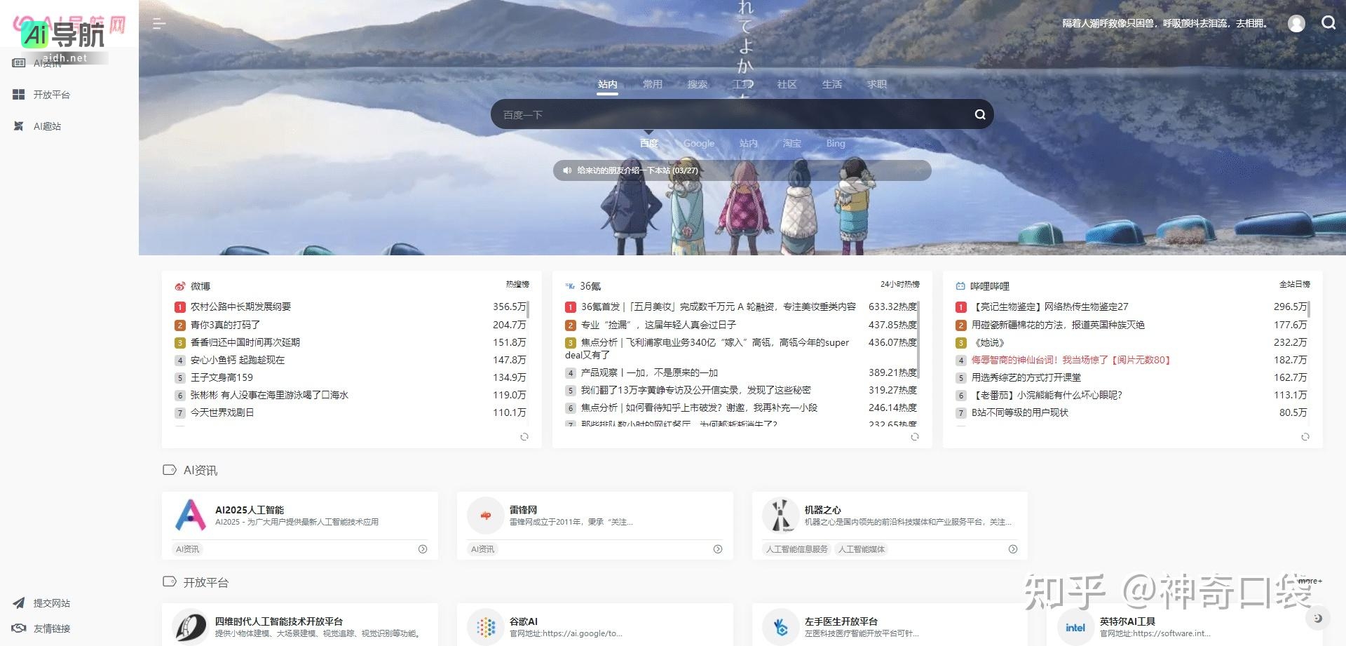Open the search magnifier icon in the header
The height and width of the screenshot is (646, 1346).
tap(1328, 22)
